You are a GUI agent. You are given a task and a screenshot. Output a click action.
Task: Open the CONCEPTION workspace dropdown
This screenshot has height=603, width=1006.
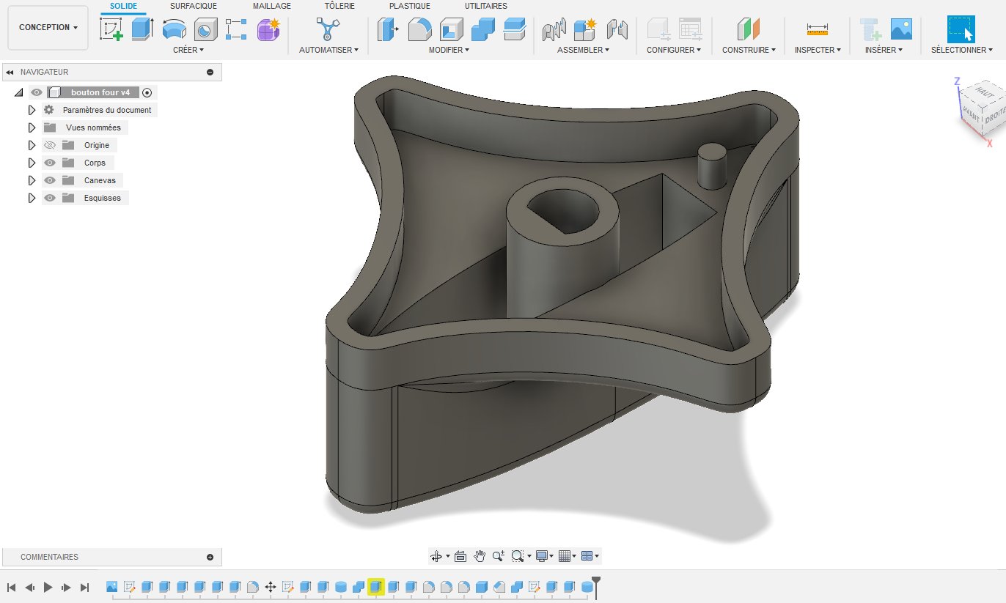pos(48,27)
